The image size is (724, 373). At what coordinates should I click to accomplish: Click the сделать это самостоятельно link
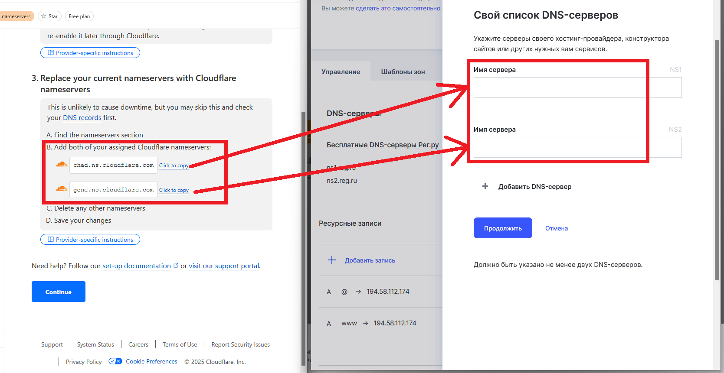[398, 8]
